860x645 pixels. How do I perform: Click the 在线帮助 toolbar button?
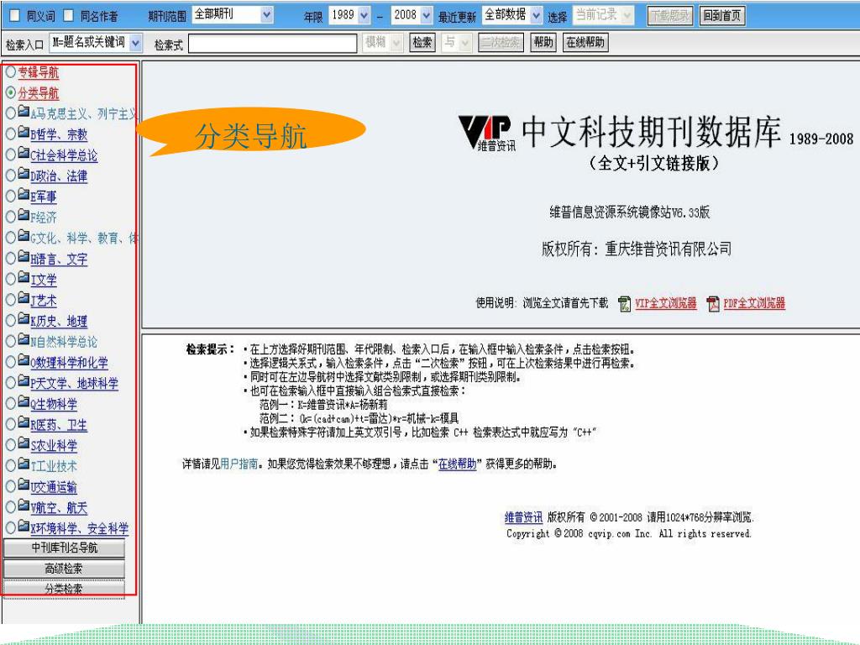point(585,42)
